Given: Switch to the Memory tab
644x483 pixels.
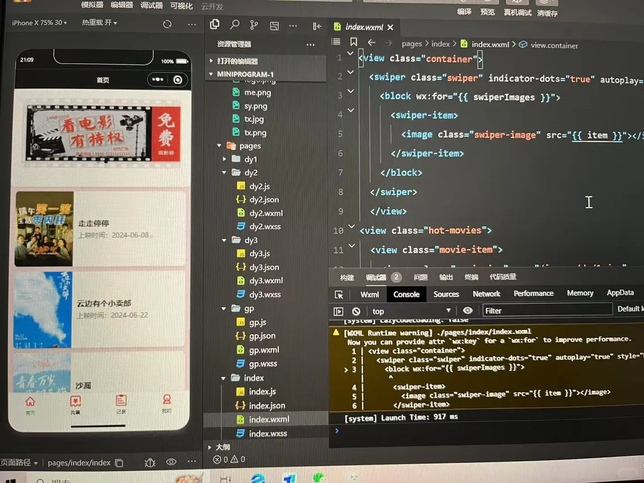Looking at the screenshot, I should [580, 293].
